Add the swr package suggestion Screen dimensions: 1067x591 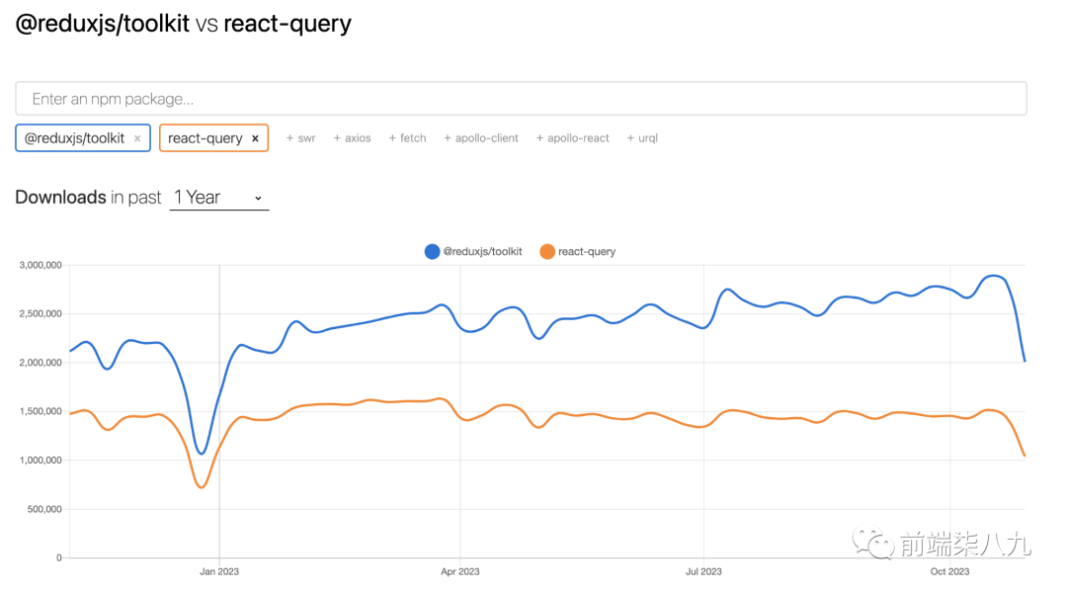[300, 138]
